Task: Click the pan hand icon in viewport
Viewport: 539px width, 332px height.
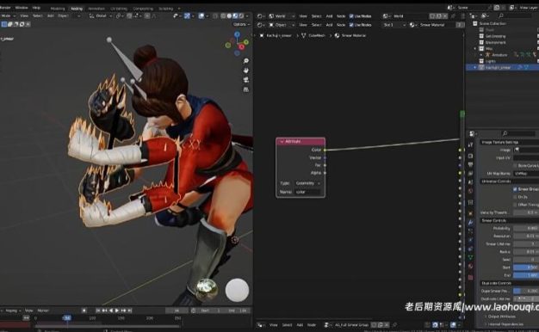Action: 245,71
